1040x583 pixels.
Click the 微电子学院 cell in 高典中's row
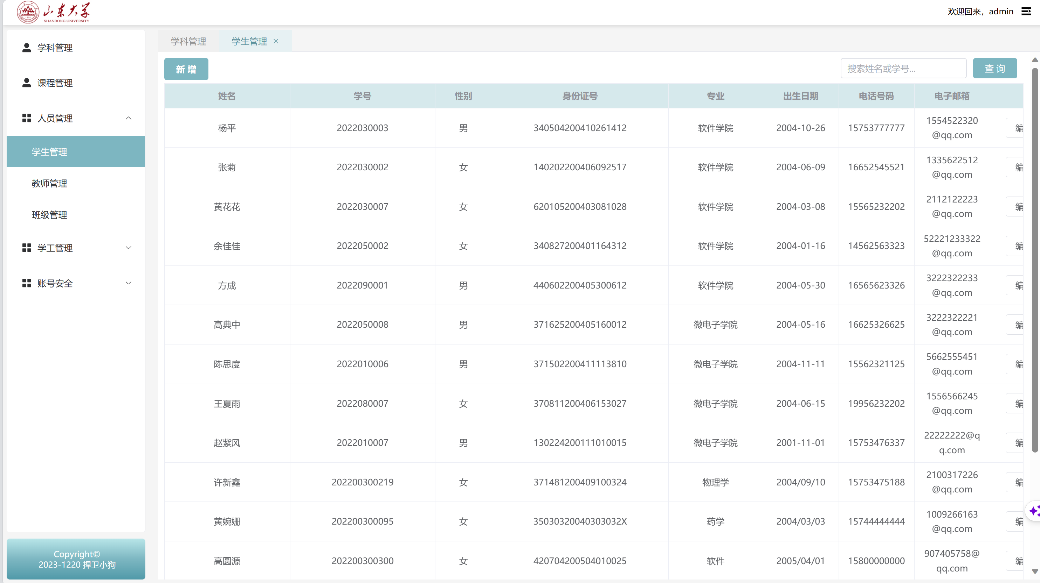click(x=715, y=325)
